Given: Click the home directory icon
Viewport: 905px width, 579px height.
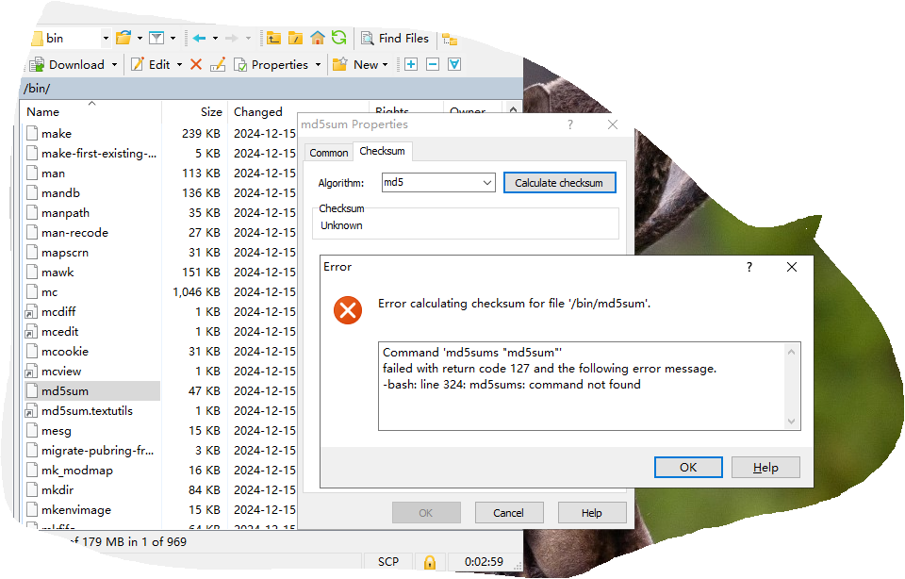Looking at the screenshot, I should [x=318, y=38].
